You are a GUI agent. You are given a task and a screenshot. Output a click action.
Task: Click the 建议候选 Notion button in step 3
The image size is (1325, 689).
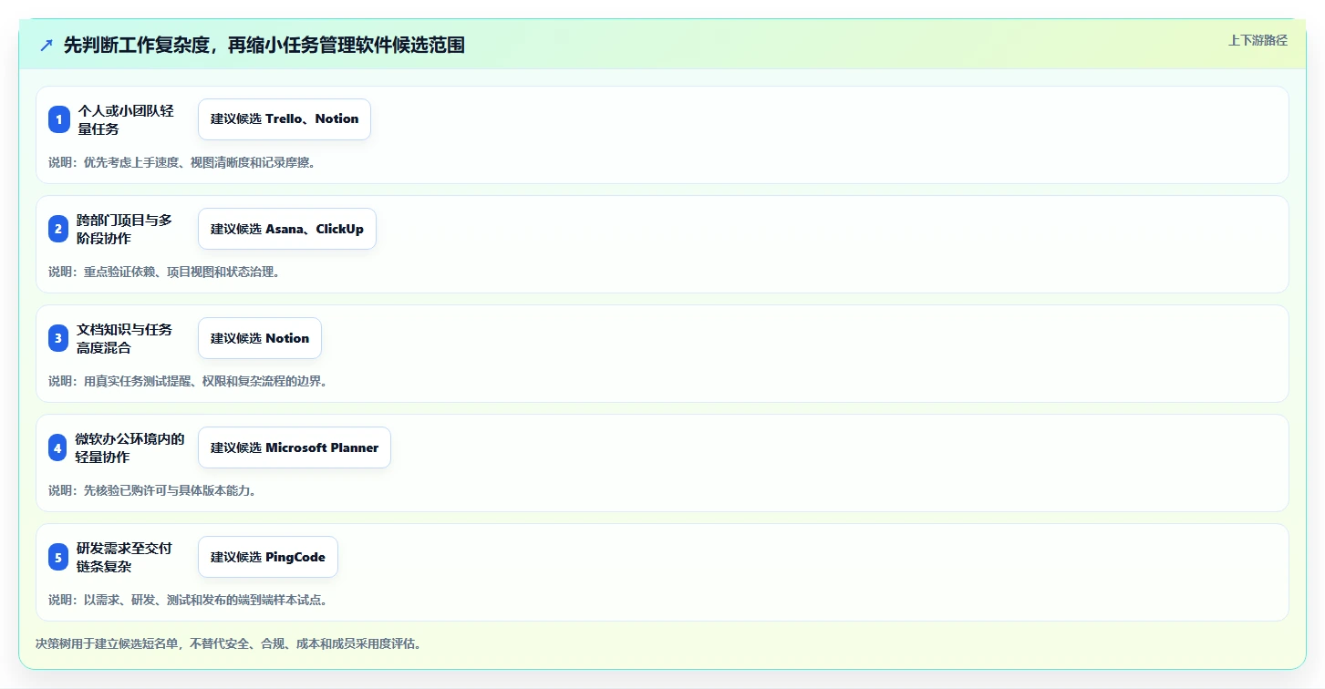click(x=260, y=338)
